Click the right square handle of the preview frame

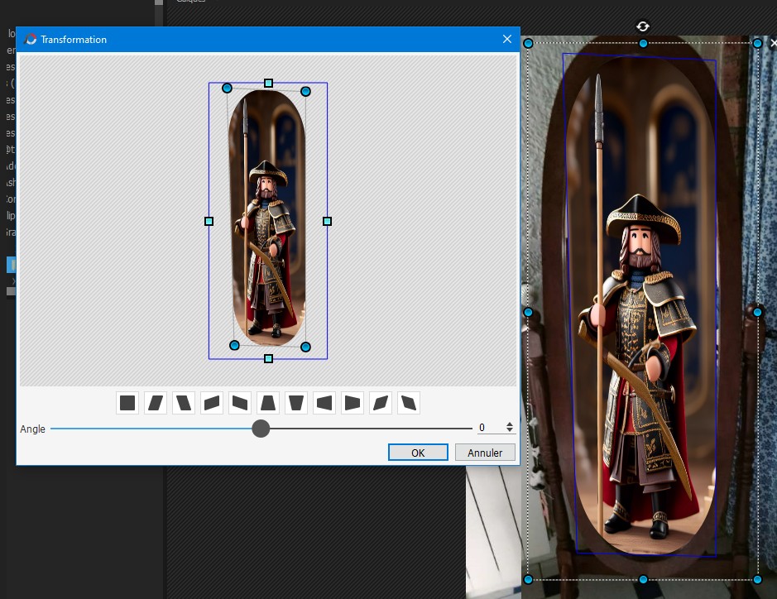point(327,221)
